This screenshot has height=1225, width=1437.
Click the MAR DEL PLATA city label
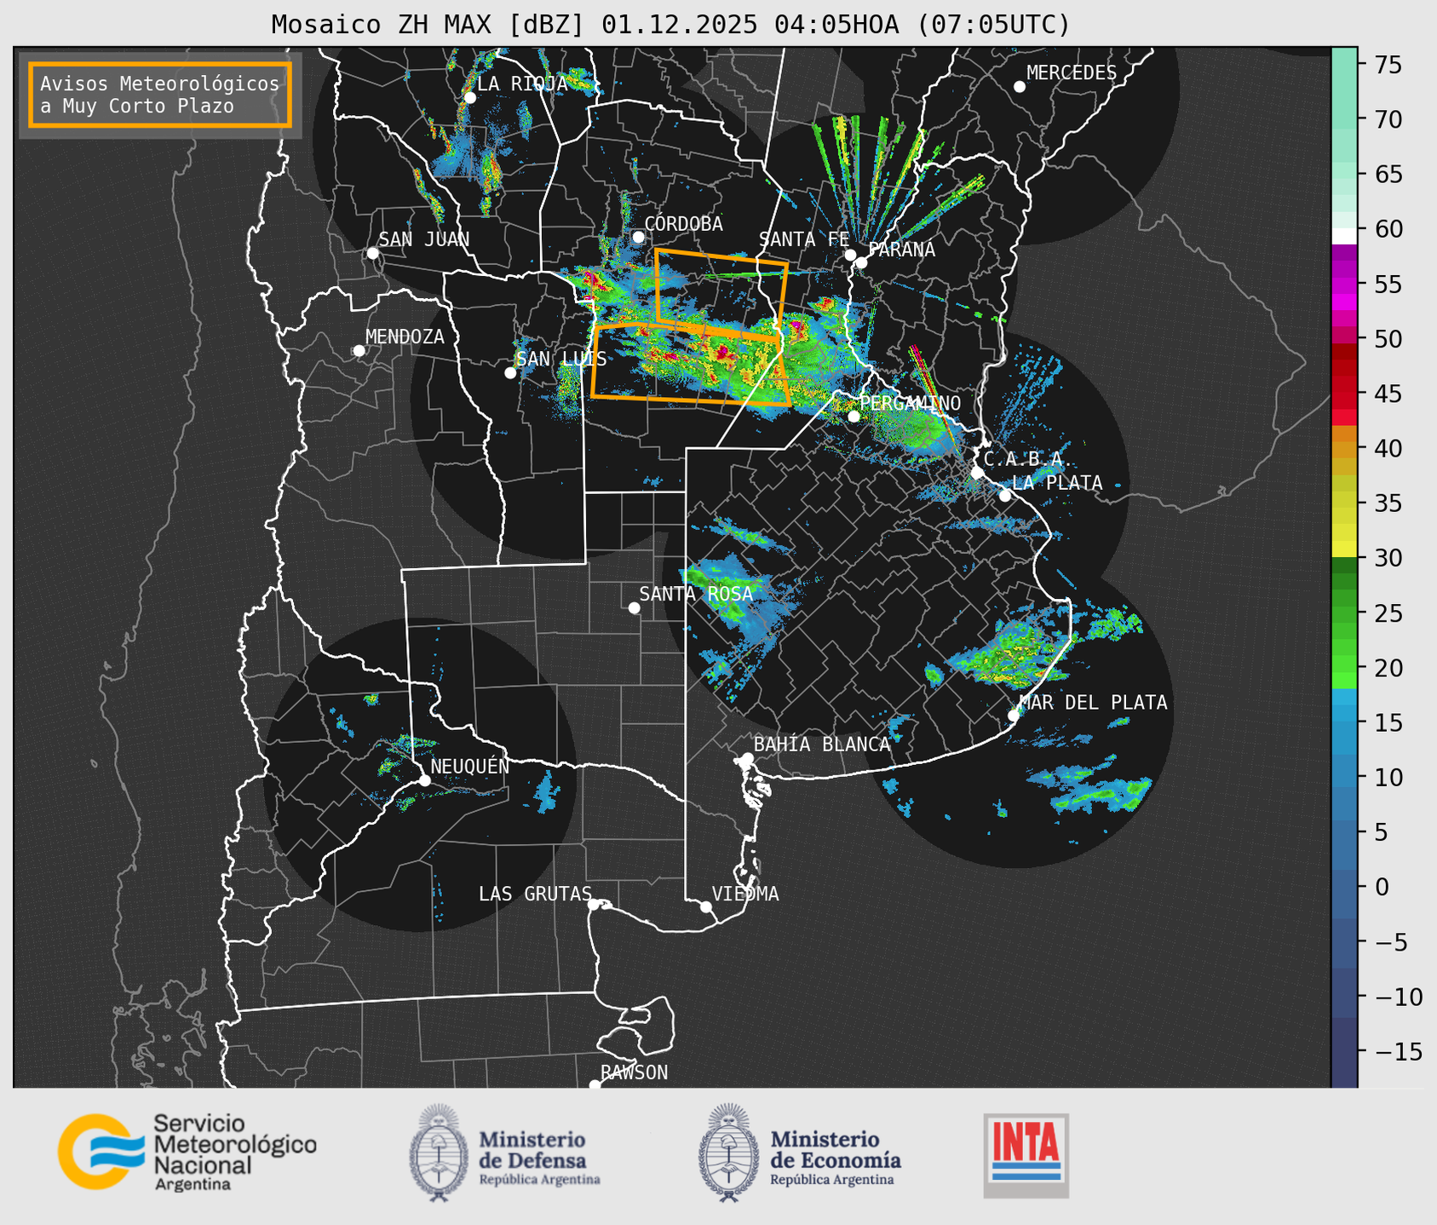1093,703
